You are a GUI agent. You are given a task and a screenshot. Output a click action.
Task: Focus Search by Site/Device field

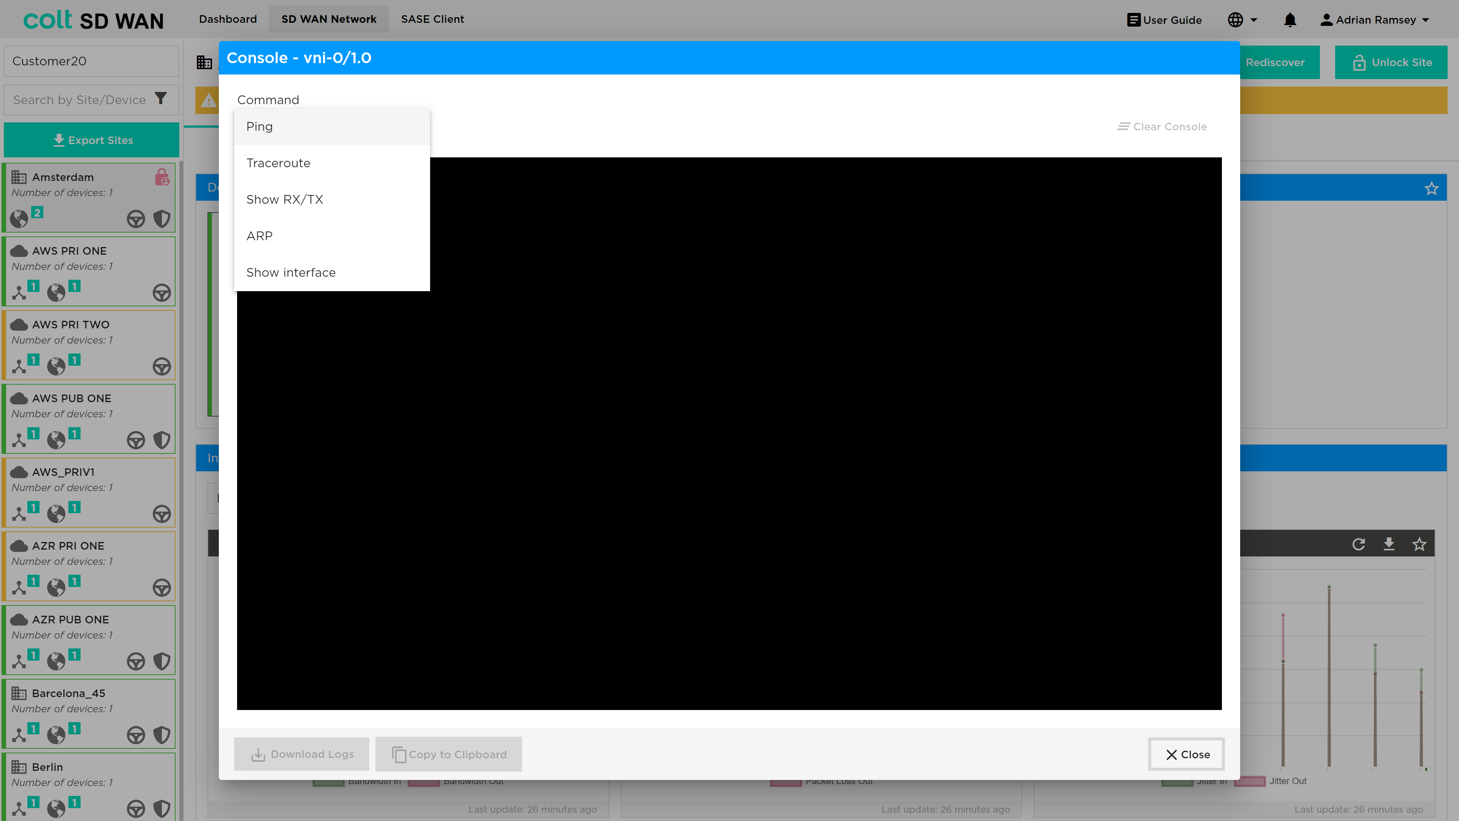click(79, 100)
